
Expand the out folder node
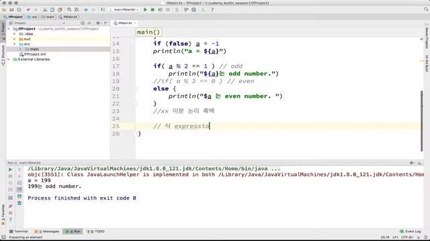15,39
